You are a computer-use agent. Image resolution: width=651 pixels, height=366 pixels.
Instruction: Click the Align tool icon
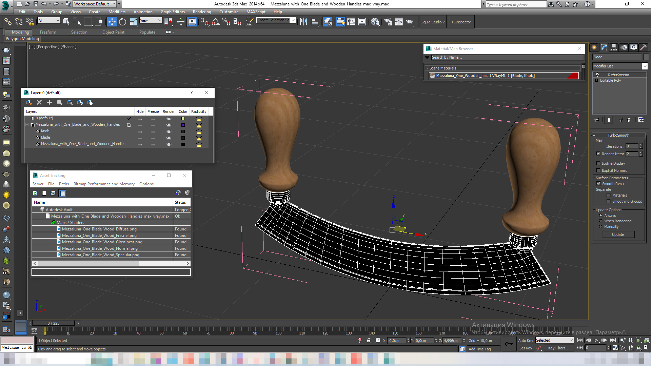click(315, 22)
